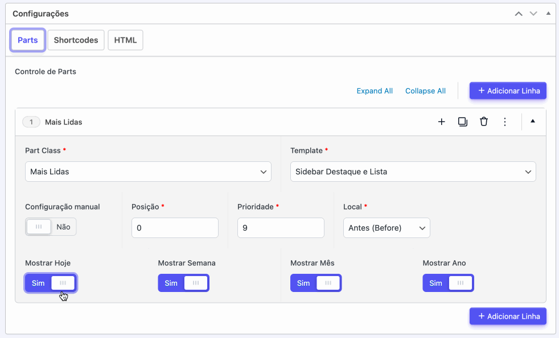The image size is (559, 338).
Task: Expand the Local dropdown showing Antes (Before)
Action: [387, 228]
